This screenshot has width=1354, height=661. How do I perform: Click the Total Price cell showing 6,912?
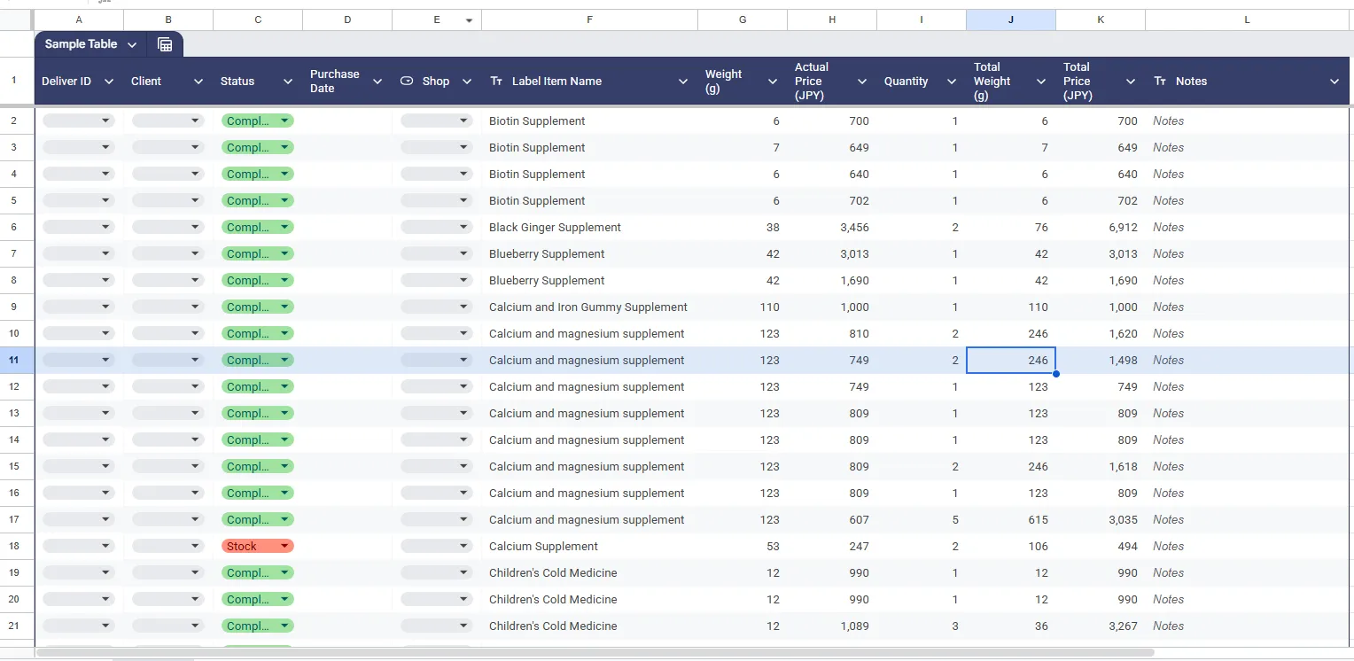(1101, 227)
